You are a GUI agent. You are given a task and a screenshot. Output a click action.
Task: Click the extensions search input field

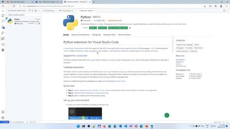24,15
